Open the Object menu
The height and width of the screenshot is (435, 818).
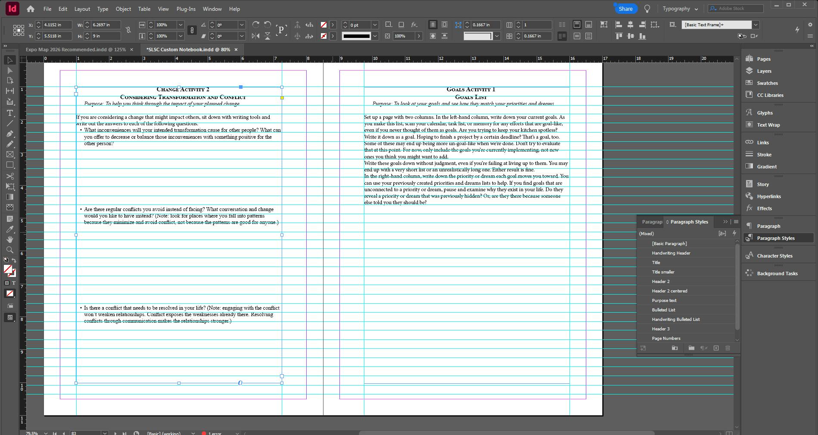[123, 9]
